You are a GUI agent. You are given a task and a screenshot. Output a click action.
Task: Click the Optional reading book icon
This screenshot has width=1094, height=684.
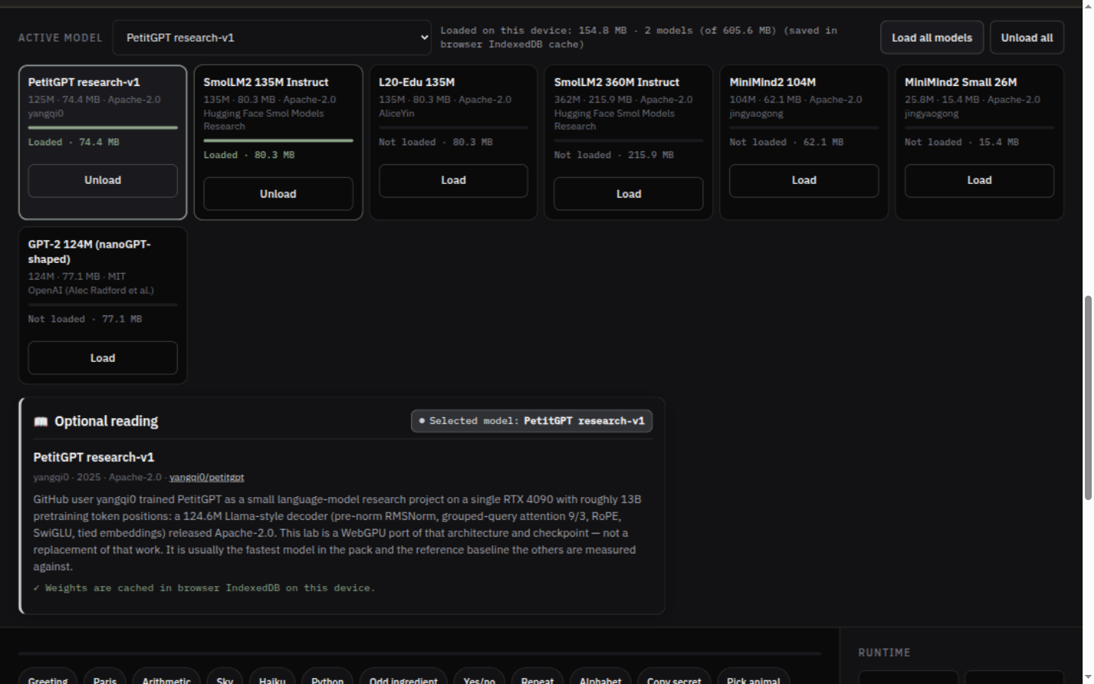point(41,422)
